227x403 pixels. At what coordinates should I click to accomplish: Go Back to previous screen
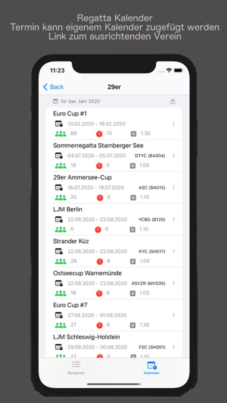[53, 87]
